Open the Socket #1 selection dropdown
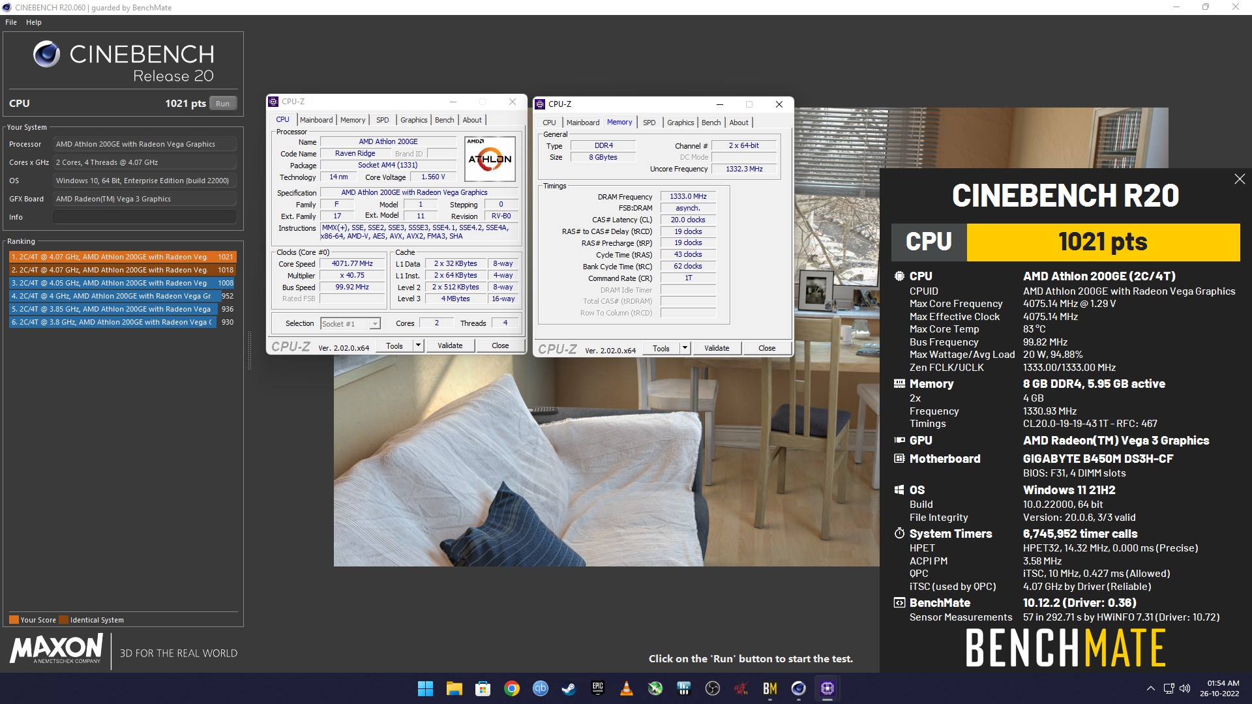The height and width of the screenshot is (704, 1252). click(x=351, y=324)
